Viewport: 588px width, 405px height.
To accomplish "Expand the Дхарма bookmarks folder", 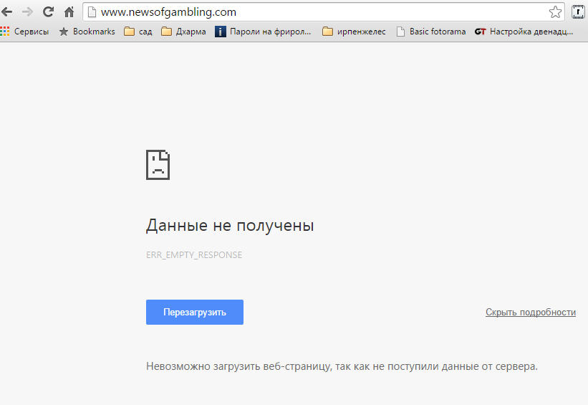I will pyautogui.click(x=183, y=32).
